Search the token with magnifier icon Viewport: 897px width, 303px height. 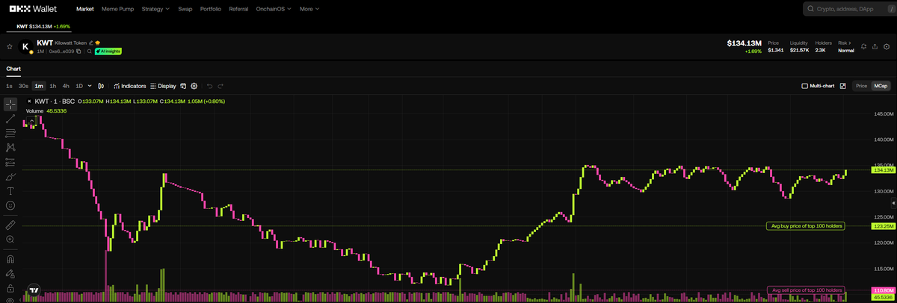(90, 51)
